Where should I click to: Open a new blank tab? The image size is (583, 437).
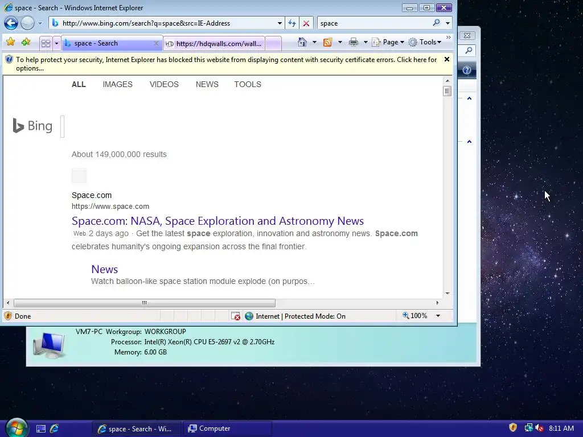point(273,43)
